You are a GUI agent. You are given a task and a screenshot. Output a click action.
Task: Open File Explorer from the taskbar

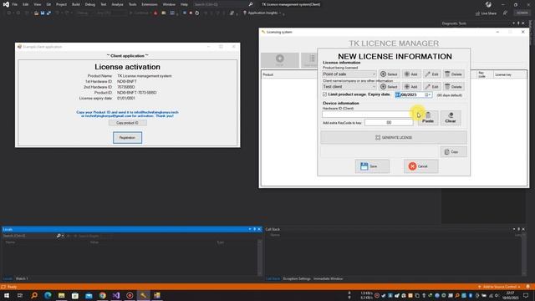click(61, 295)
